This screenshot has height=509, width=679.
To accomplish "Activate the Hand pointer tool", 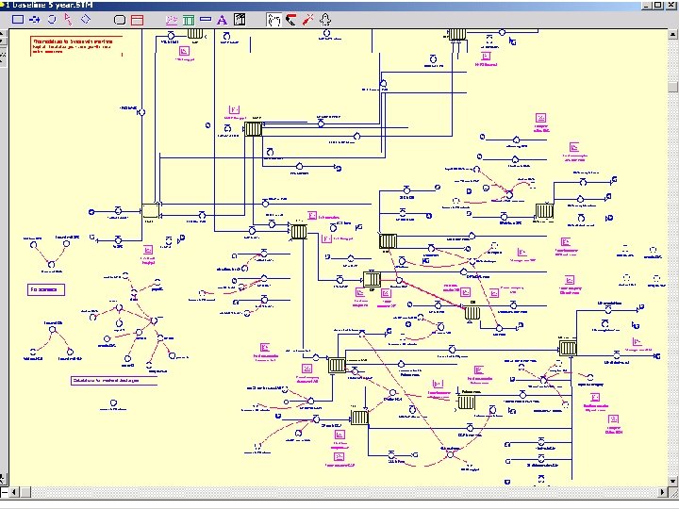I will click(273, 20).
